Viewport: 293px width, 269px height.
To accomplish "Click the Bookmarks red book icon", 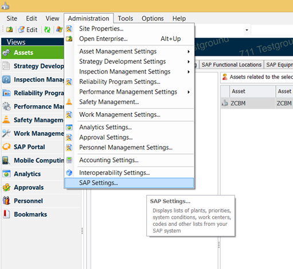I will tap(6, 214).
